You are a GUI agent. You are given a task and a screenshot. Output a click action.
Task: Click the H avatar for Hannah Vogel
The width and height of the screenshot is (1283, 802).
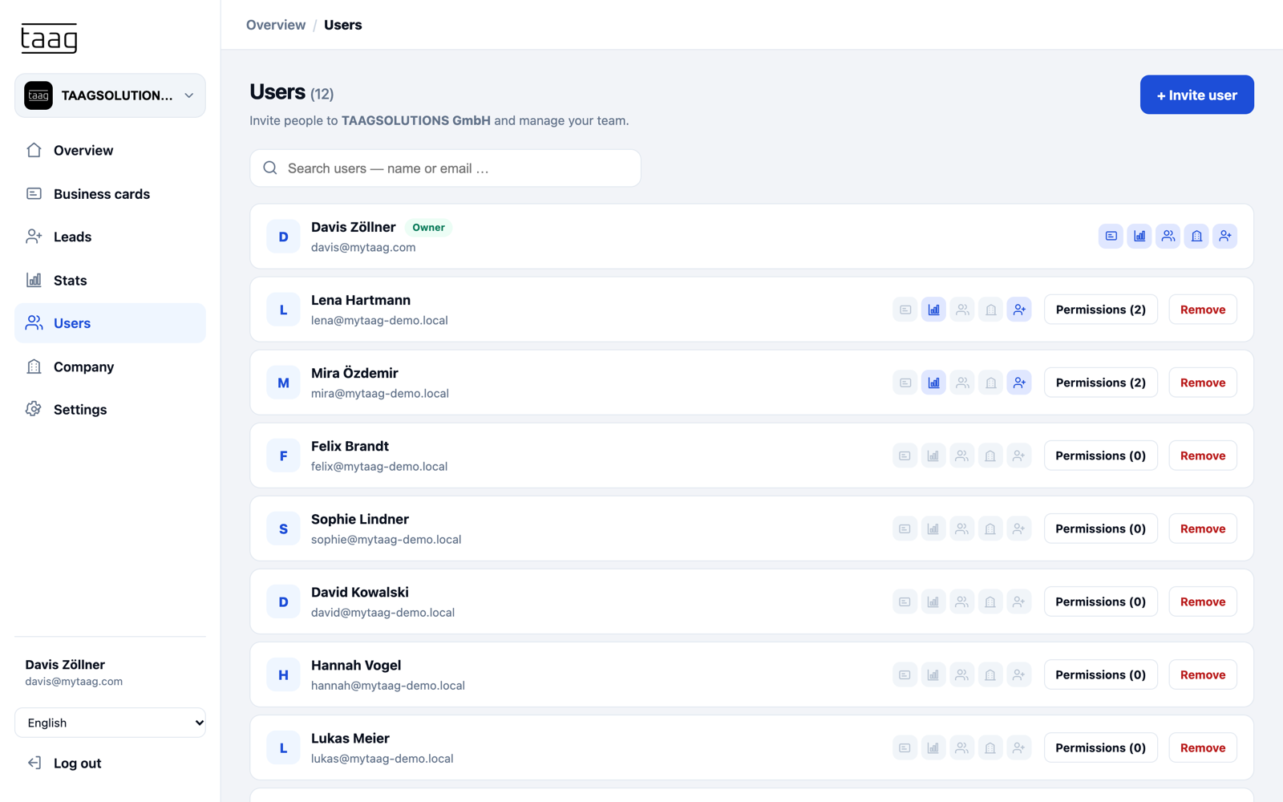coord(283,674)
